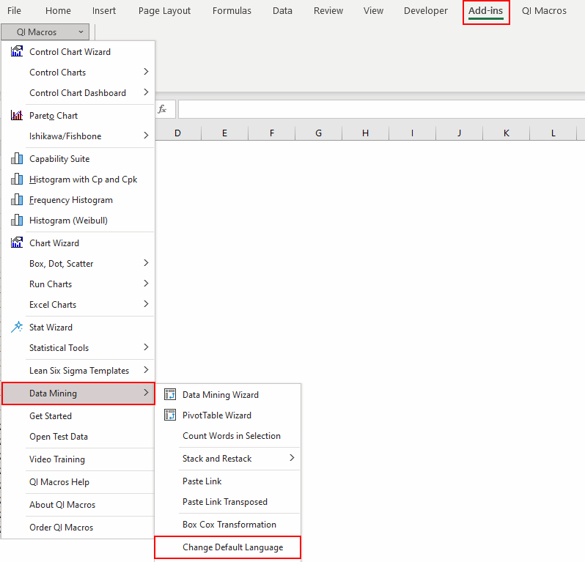Select column J header
Image resolution: width=585 pixels, height=562 pixels.
[x=459, y=133]
